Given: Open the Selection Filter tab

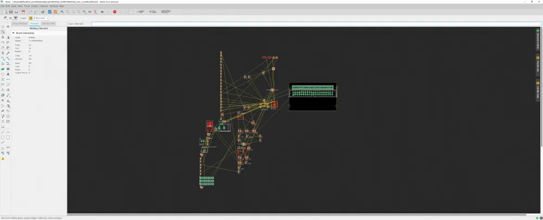Looking at the screenshot, I should pos(48,23).
